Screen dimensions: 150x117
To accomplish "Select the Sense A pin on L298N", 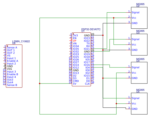I will point(12,48).
